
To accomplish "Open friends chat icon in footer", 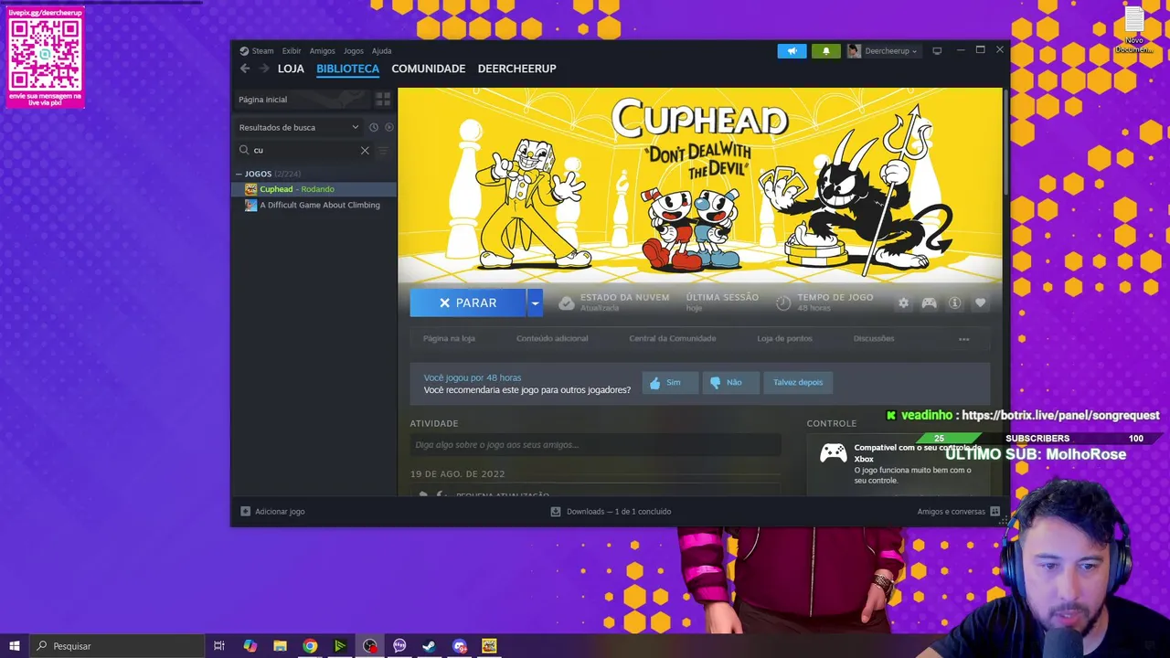I will coord(995,511).
